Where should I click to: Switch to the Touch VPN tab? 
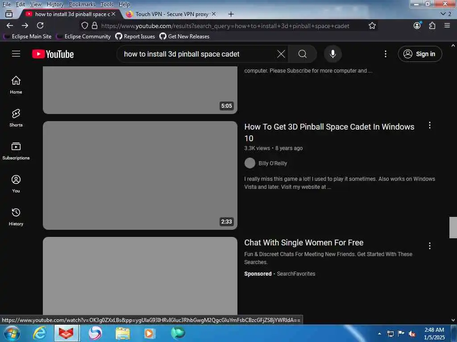click(171, 14)
